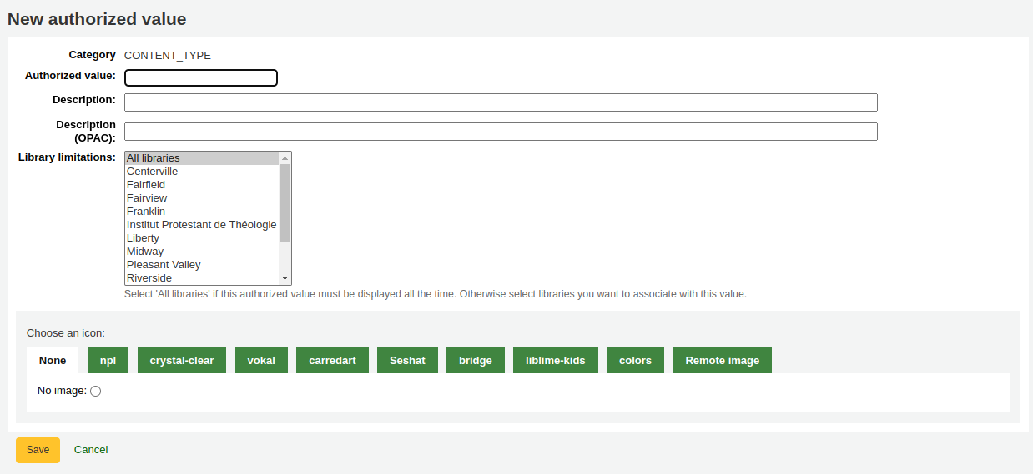Image resolution: width=1033 pixels, height=474 pixels.
Task: Click the library list scroll-up arrow
Action: [285, 157]
